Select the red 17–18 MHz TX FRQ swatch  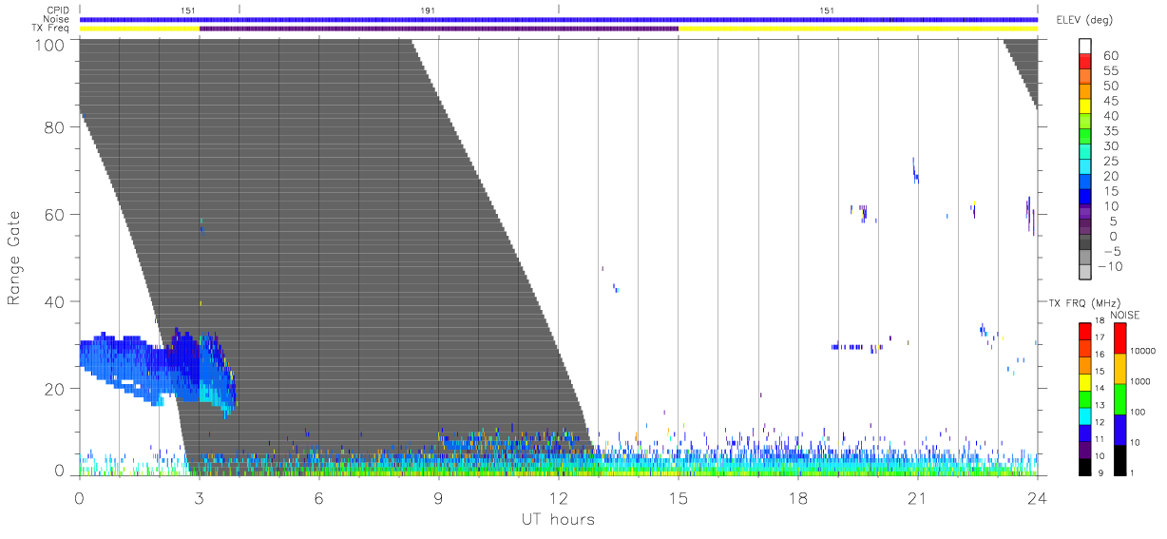pyautogui.click(x=1085, y=330)
